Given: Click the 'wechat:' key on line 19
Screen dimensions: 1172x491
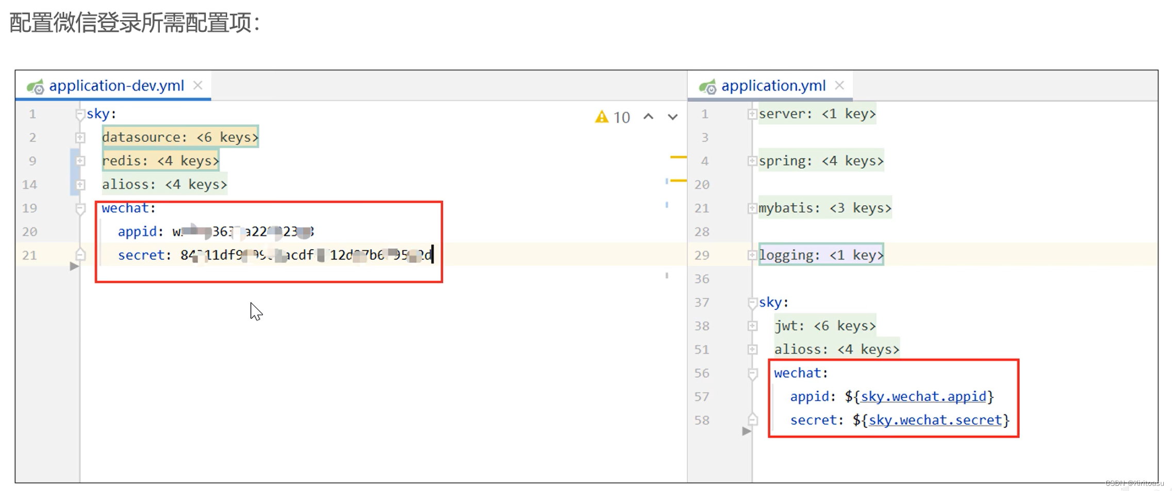Looking at the screenshot, I should pyautogui.click(x=128, y=208).
